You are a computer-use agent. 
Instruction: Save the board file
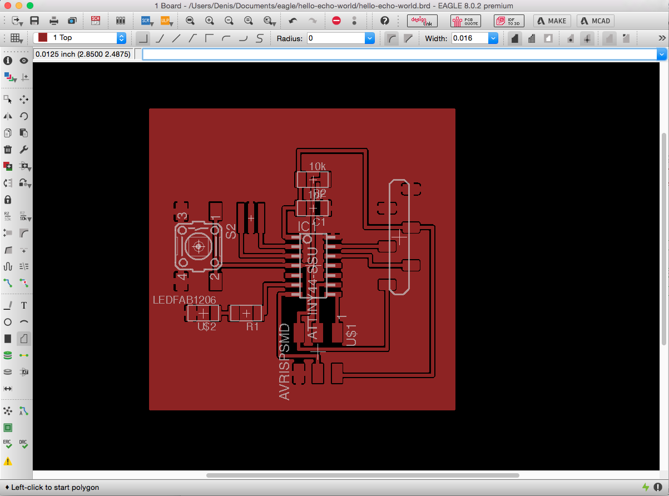34,21
